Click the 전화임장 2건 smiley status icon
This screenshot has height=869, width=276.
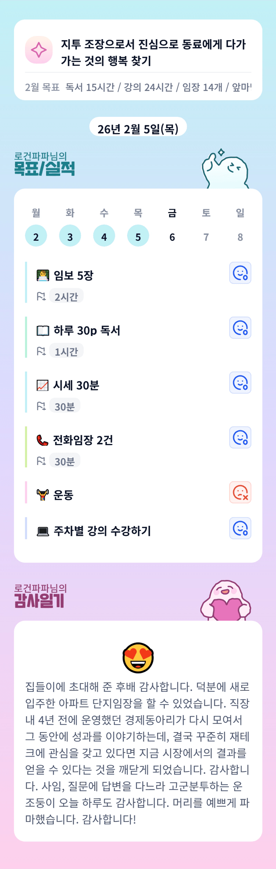point(240,438)
